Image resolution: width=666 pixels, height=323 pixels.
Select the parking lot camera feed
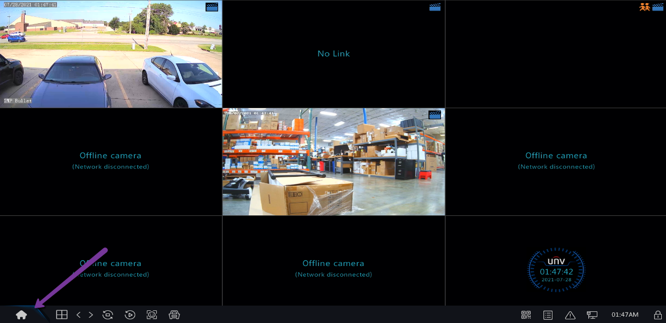click(x=111, y=58)
